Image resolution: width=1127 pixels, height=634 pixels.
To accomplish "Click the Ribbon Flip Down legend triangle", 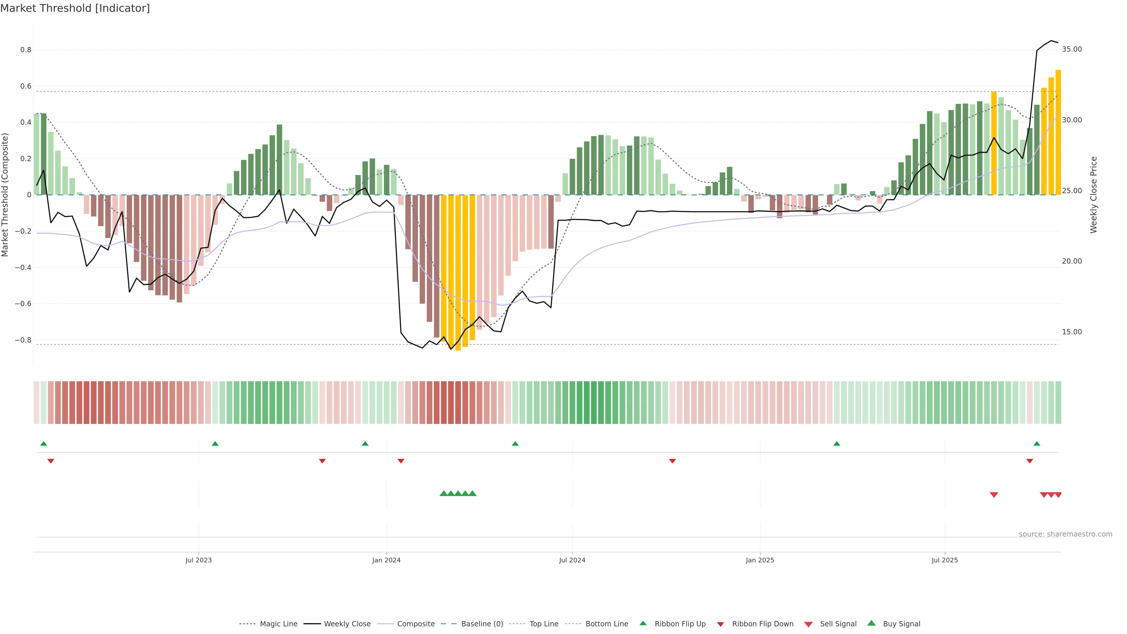I will click(721, 624).
